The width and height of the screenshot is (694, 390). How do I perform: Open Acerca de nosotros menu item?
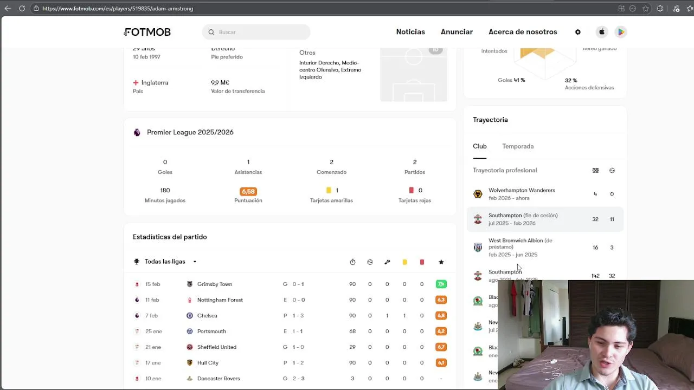[523, 32]
